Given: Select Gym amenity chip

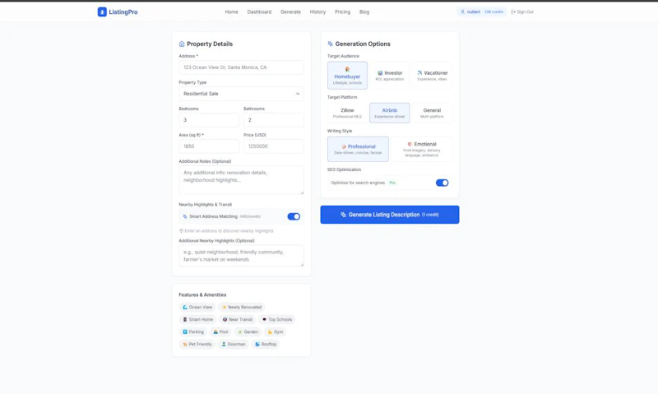Looking at the screenshot, I should tap(275, 332).
